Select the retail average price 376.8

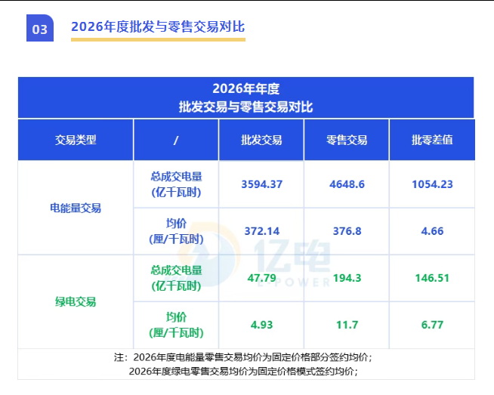pos(347,231)
